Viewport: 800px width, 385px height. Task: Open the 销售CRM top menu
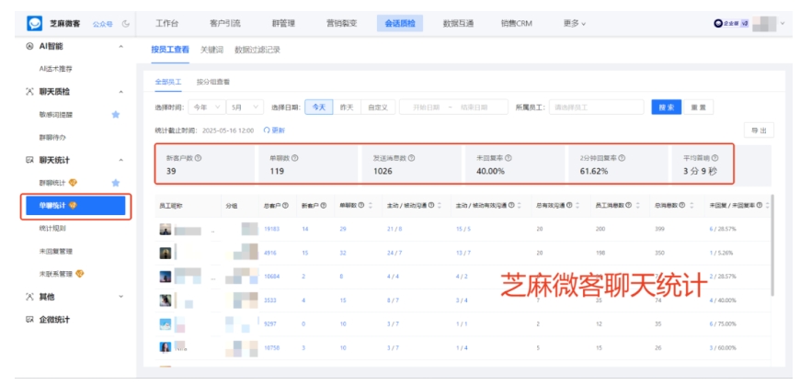pyautogui.click(x=517, y=24)
